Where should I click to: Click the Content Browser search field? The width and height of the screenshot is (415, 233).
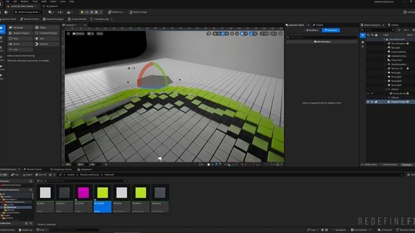coord(85,181)
